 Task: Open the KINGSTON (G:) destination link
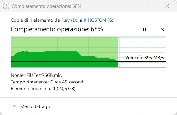(x=99, y=20)
